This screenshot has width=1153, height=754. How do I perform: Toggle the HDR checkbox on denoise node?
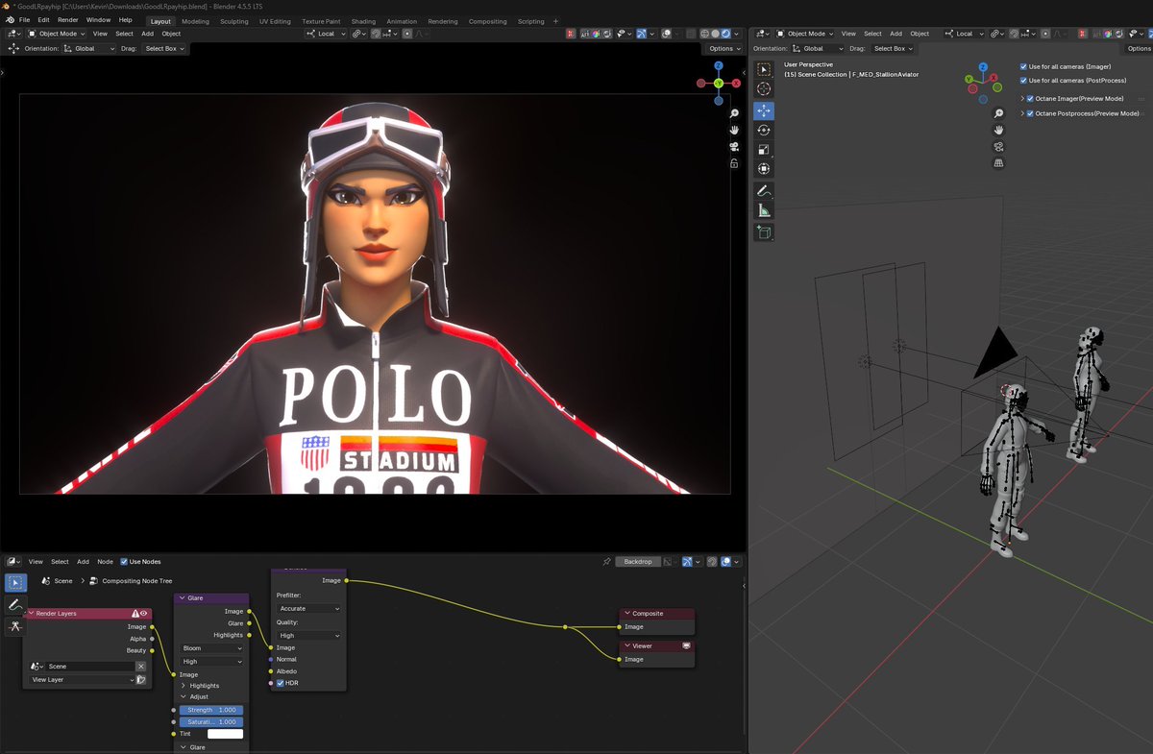(x=281, y=683)
